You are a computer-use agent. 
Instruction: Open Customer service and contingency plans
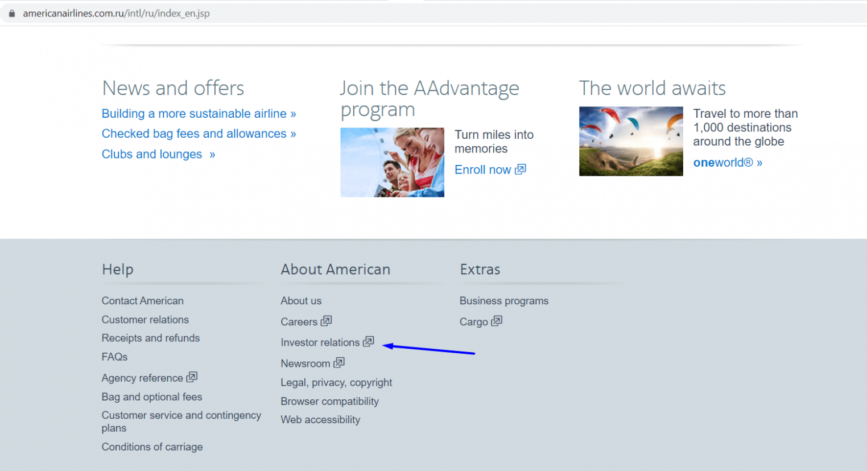(181, 422)
